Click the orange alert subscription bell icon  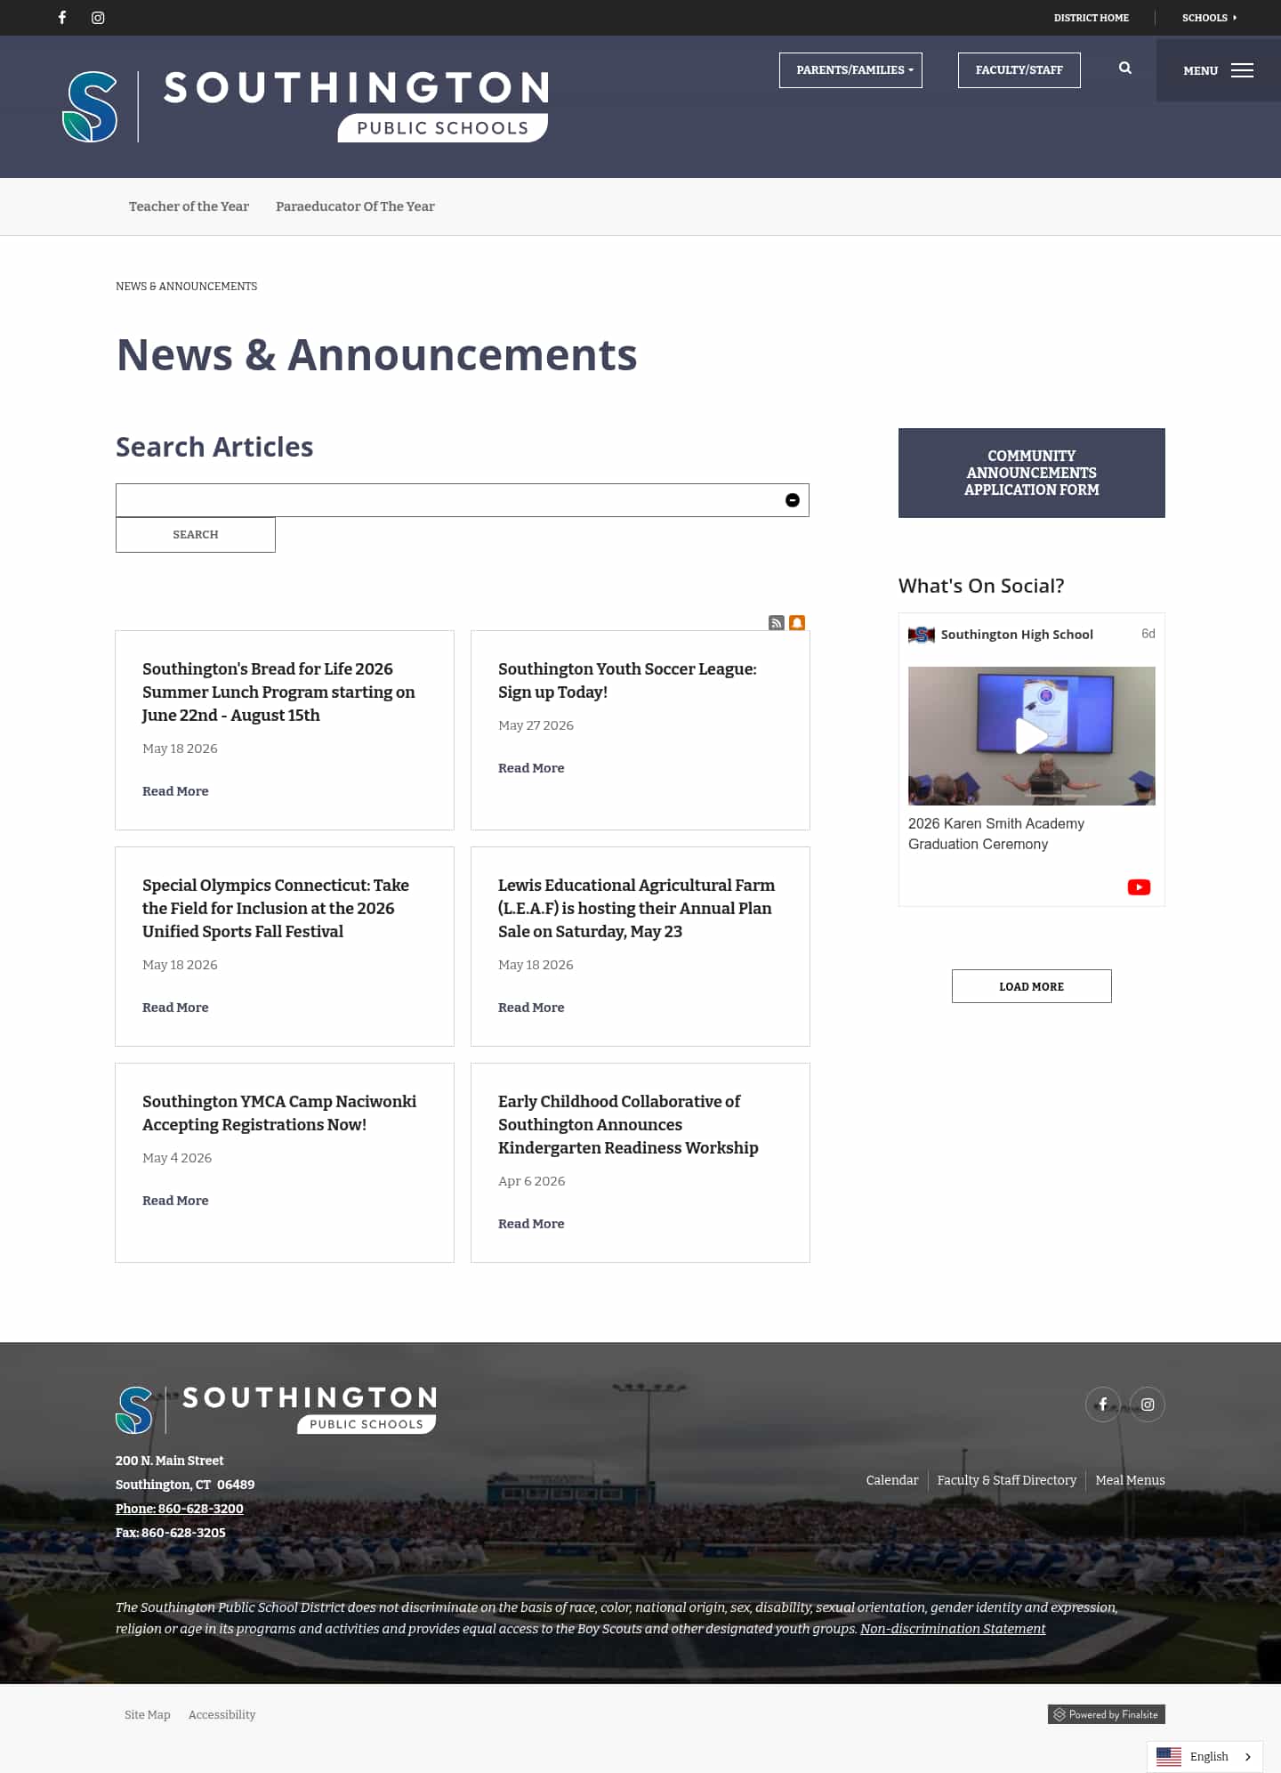(x=797, y=623)
